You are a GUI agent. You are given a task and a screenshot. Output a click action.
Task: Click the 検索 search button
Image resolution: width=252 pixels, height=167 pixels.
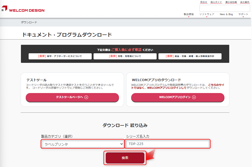point(125,158)
